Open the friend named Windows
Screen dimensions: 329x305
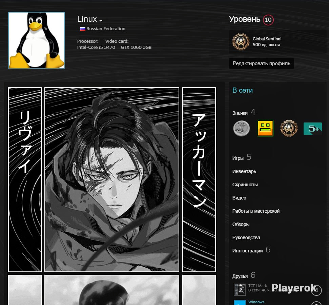coord(256,302)
